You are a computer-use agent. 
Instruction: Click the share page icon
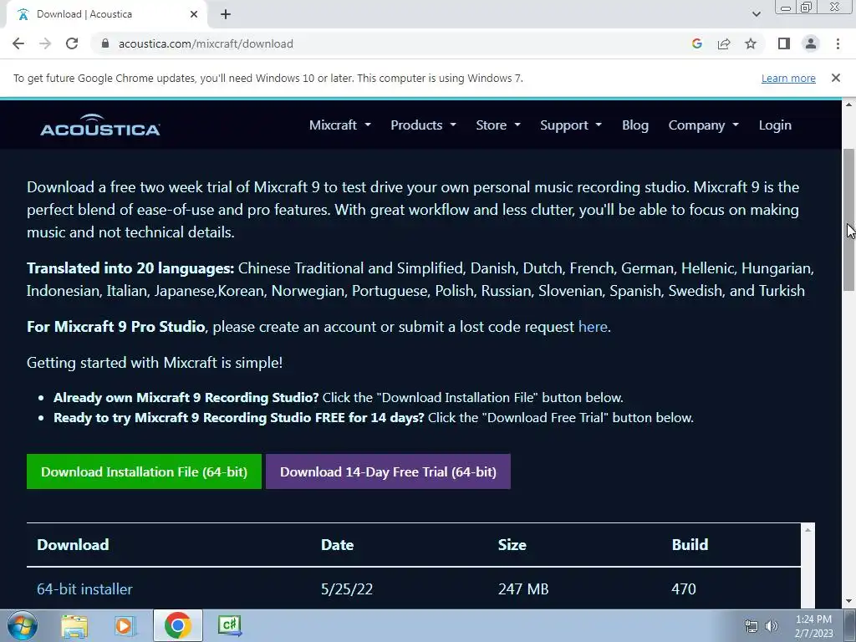click(724, 43)
